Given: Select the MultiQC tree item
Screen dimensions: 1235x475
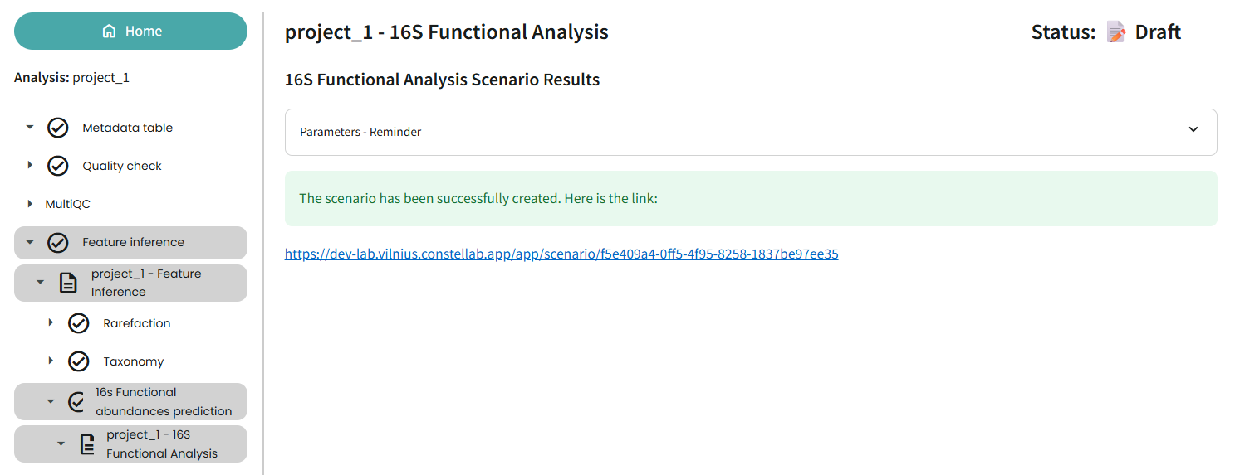Looking at the screenshot, I should coord(67,204).
